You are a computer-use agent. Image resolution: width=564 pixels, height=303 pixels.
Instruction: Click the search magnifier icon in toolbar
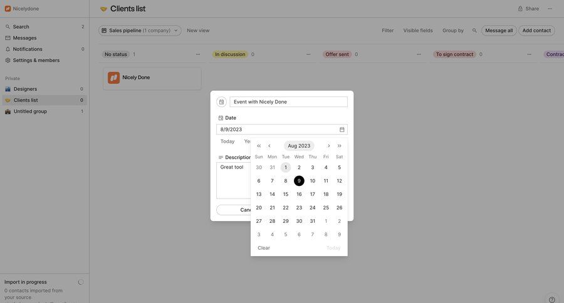pos(474,31)
